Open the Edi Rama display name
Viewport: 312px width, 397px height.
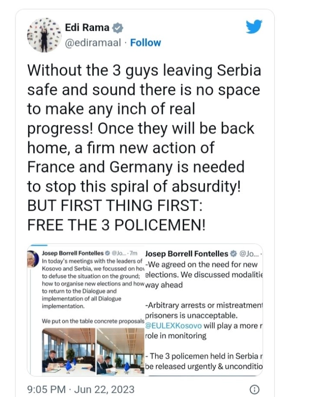pyautogui.click(x=87, y=28)
